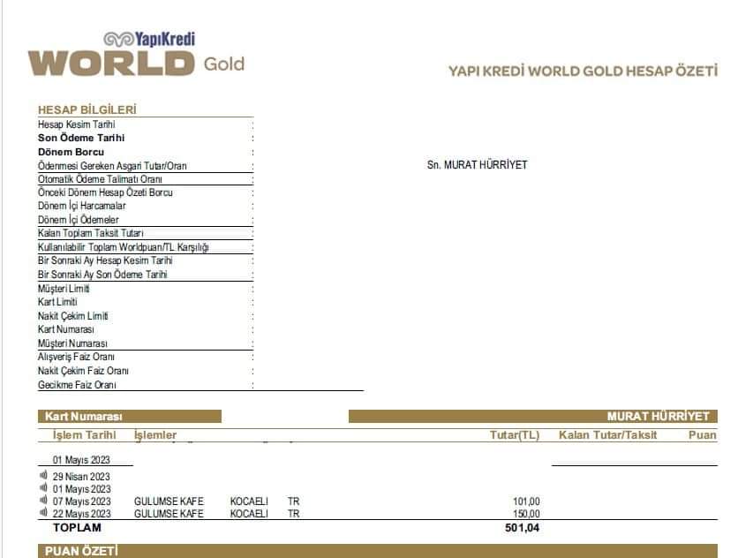Click the Dönem İçi Ödemeler label
The height and width of the screenshot is (558, 753).
click(79, 220)
